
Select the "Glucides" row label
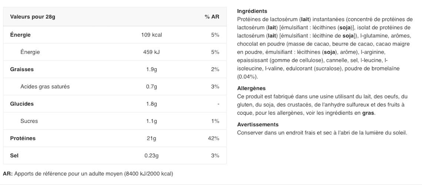pos(22,104)
